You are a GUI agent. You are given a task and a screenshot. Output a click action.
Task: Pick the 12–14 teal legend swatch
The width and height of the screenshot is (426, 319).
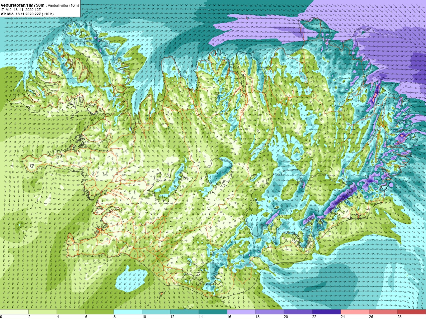pos(184,312)
